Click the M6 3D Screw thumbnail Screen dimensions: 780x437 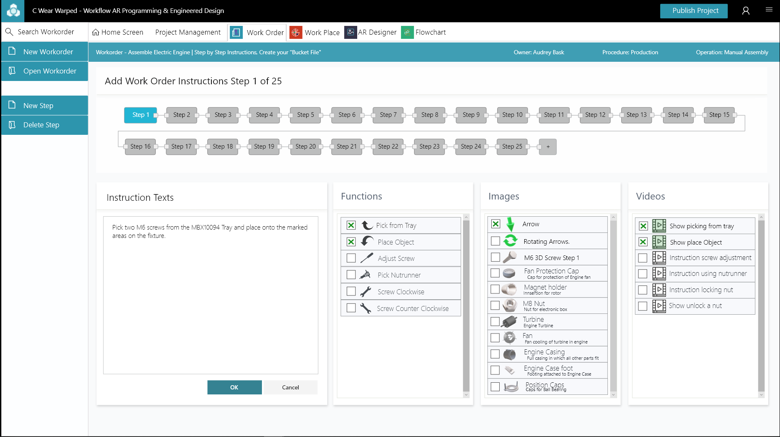(510, 257)
